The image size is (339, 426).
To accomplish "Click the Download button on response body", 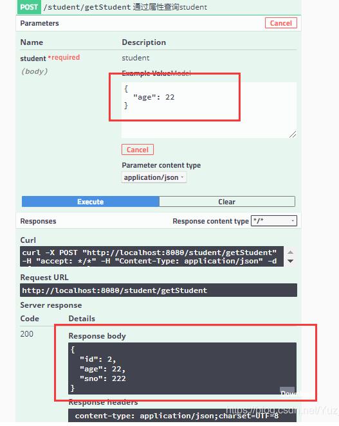I will point(288,391).
